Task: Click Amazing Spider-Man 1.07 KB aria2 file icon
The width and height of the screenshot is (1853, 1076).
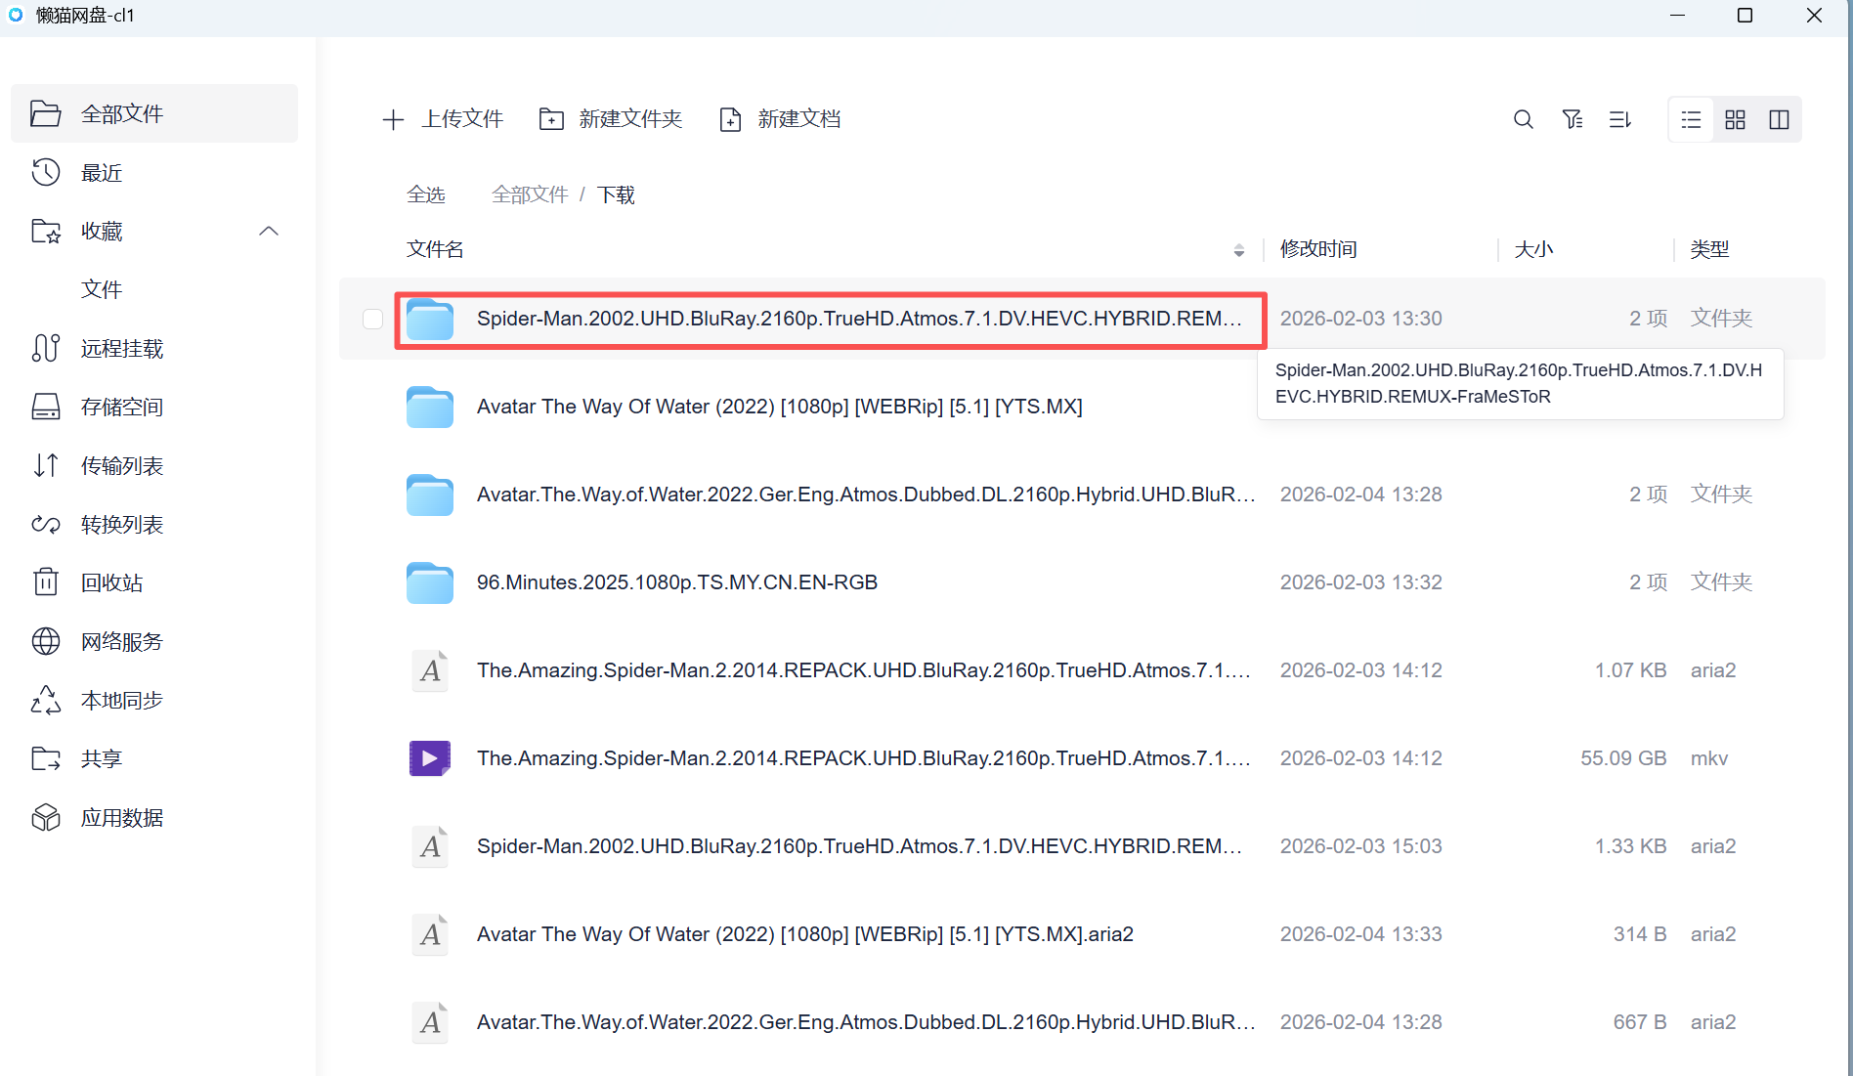Action: (430, 670)
